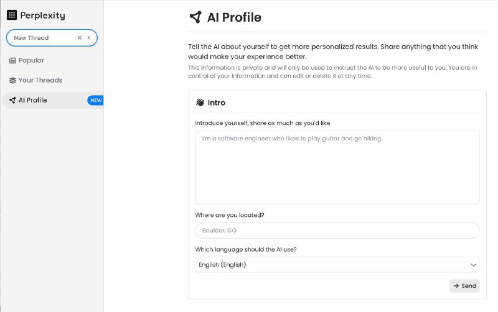Click the ⌘ shortcut key badge
Viewport: 498px width, 312px height.
[79, 38]
